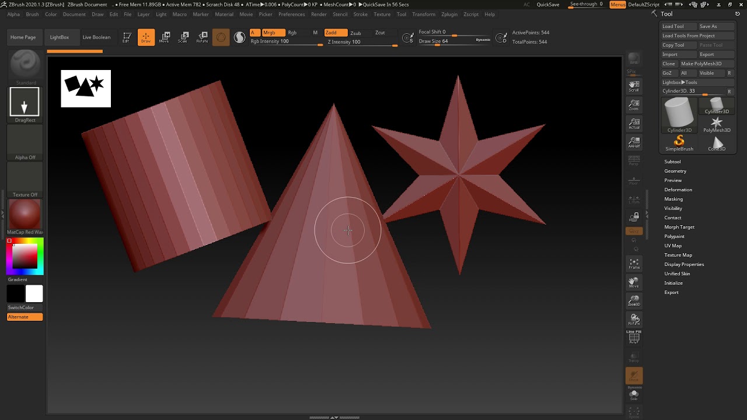Open the Brush menu

coord(32,14)
